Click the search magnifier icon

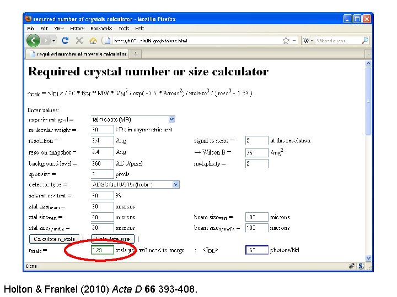tap(365, 40)
